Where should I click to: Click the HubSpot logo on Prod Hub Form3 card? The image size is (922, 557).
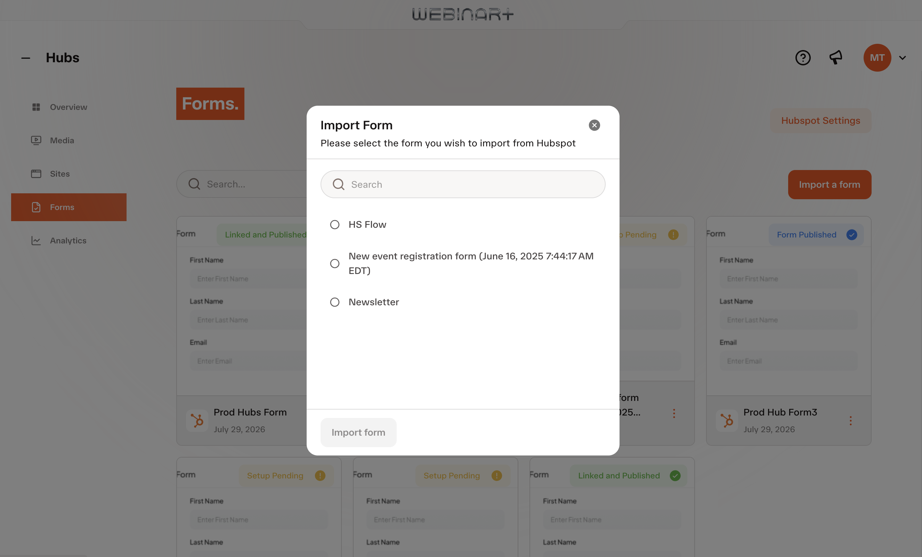pyautogui.click(x=727, y=421)
